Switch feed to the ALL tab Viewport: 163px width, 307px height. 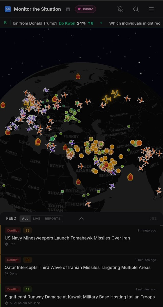pyautogui.click(x=25, y=218)
